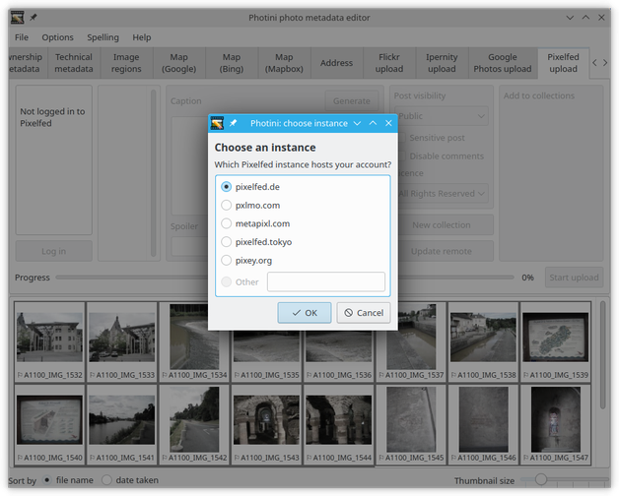Open the Flickr upload tab

pos(389,63)
